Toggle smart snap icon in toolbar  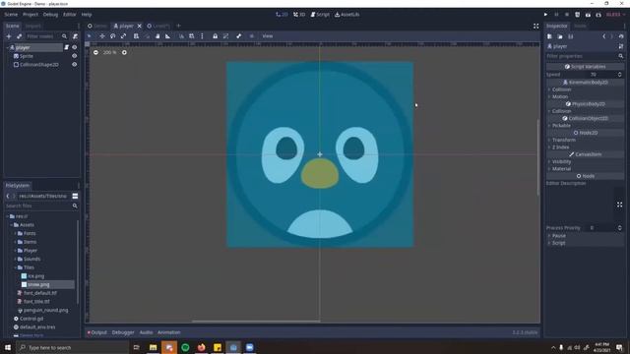[181, 36]
